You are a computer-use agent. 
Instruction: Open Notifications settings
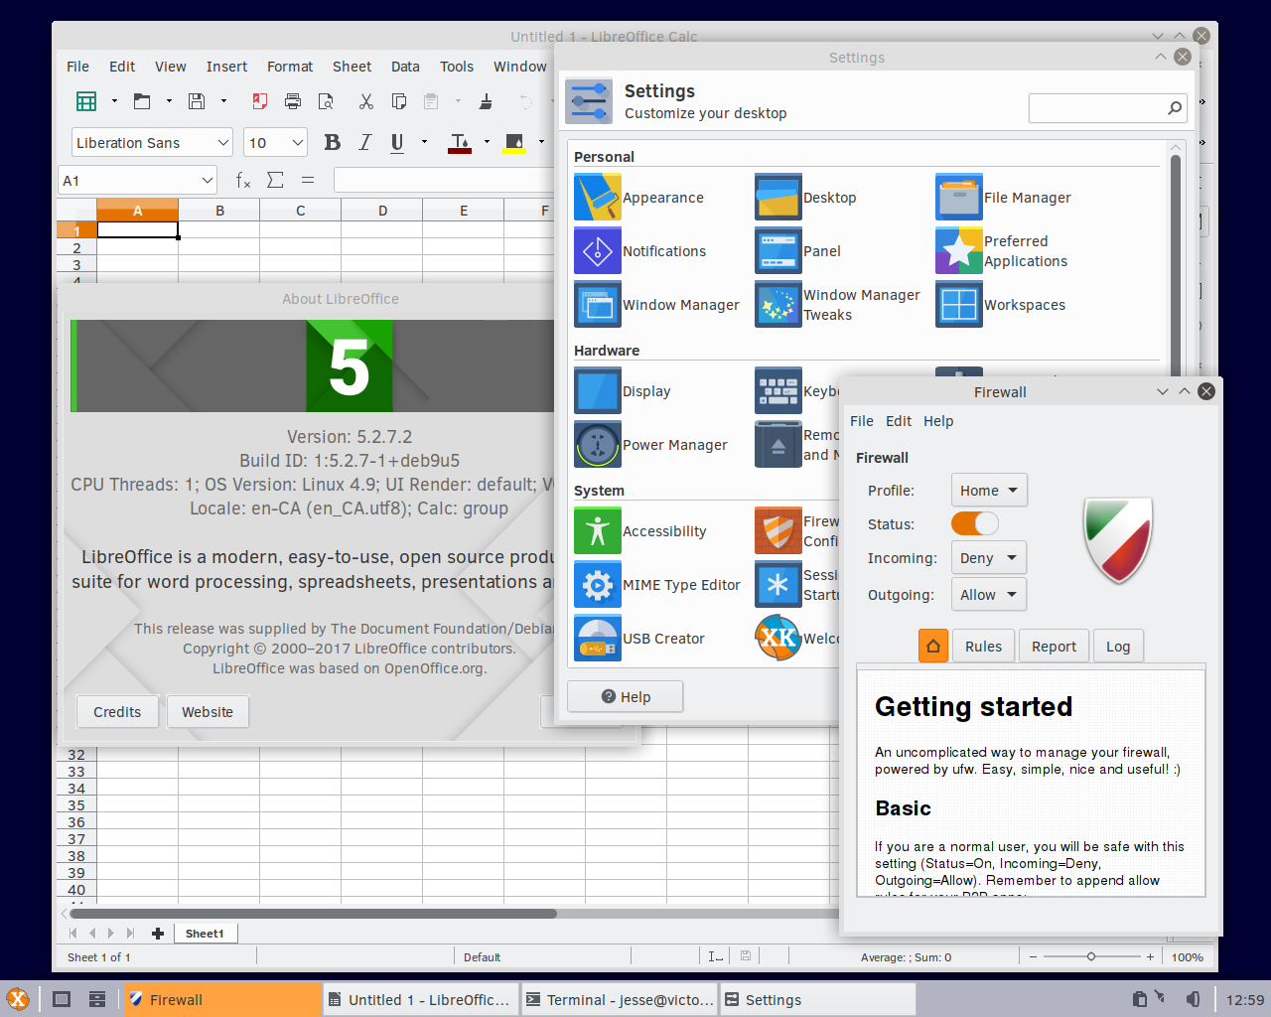point(639,251)
